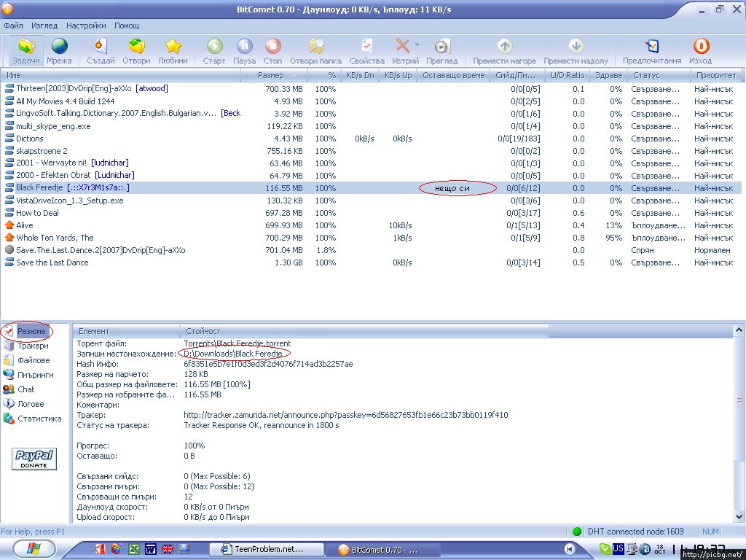Switch to the Резюме tab
The width and height of the screenshot is (746, 560).
coord(31,331)
